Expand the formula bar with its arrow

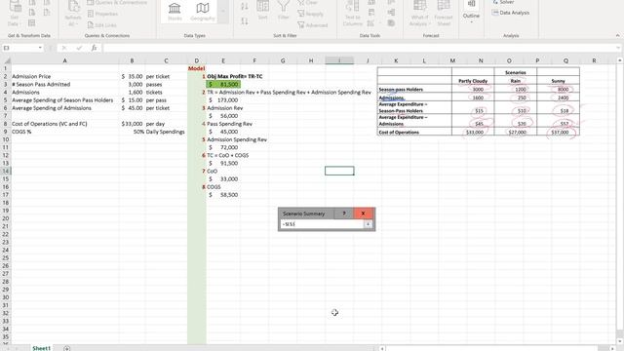(x=618, y=48)
